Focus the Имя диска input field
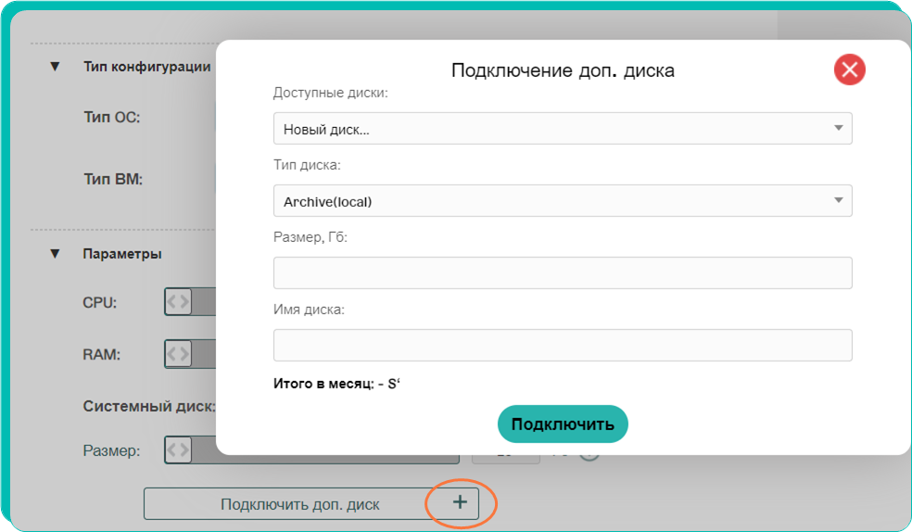 click(x=563, y=345)
